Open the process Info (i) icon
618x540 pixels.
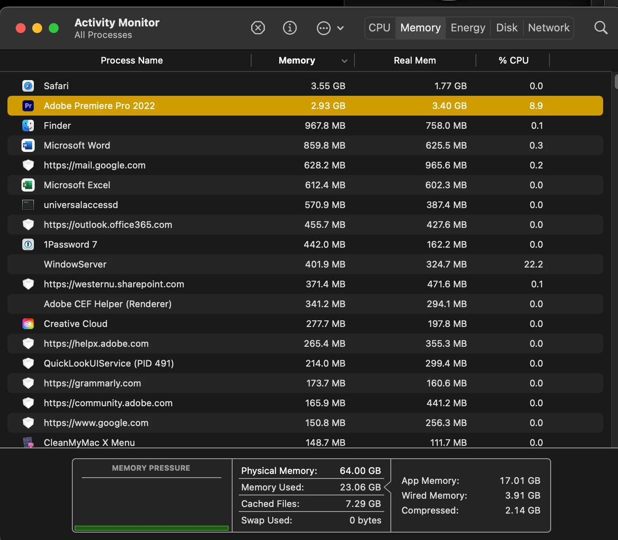pos(290,28)
